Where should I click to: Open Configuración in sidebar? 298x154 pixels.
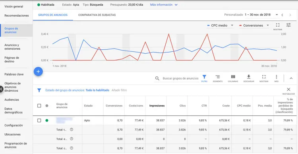[14, 125]
